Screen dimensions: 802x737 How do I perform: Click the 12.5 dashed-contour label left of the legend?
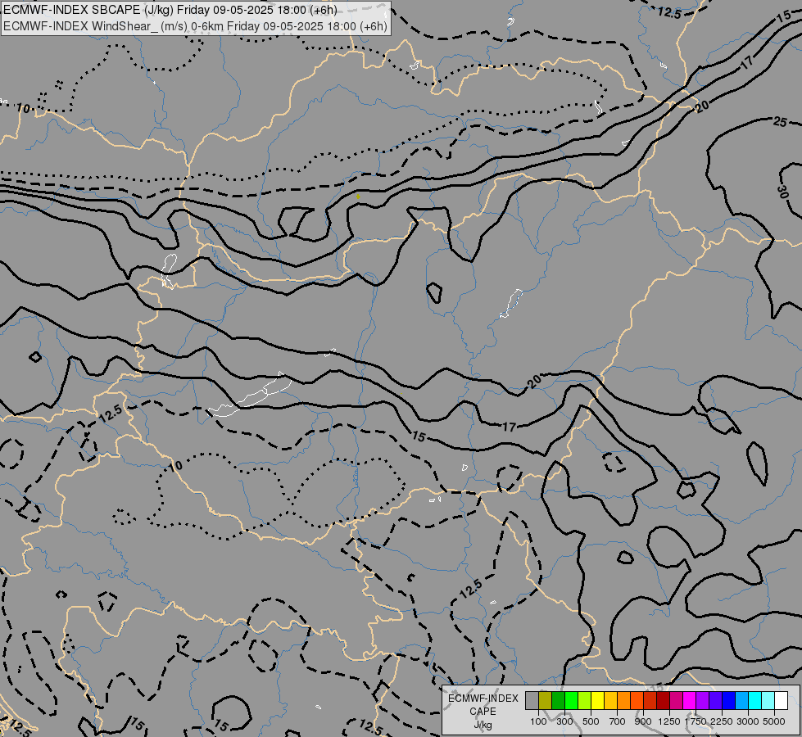[369, 726]
